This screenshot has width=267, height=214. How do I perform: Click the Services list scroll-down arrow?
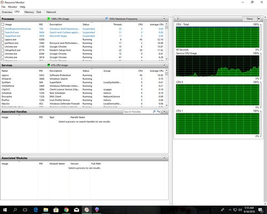coord(167,105)
